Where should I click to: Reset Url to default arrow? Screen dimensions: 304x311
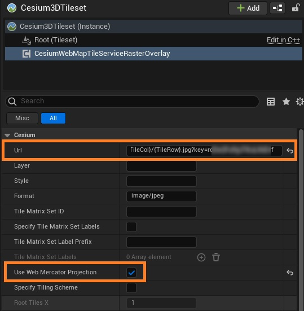[290, 151]
